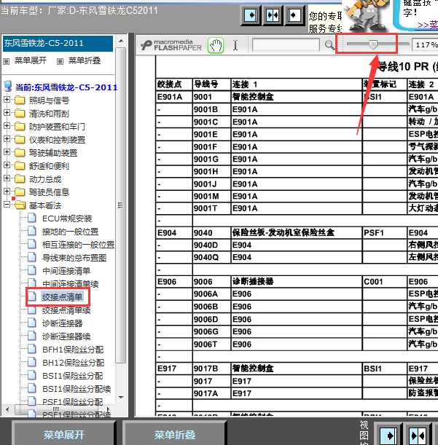Collapse the 基本看法 tree node
Image resolution: width=438 pixels, height=445 pixels.
click(7, 204)
